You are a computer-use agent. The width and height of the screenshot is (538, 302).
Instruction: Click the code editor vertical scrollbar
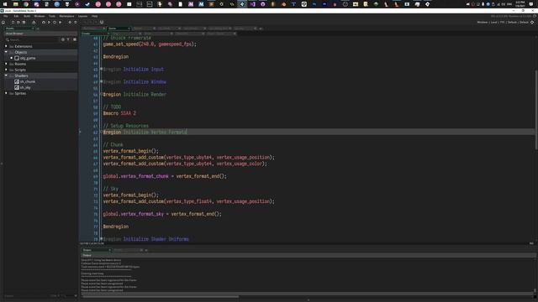(536, 110)
